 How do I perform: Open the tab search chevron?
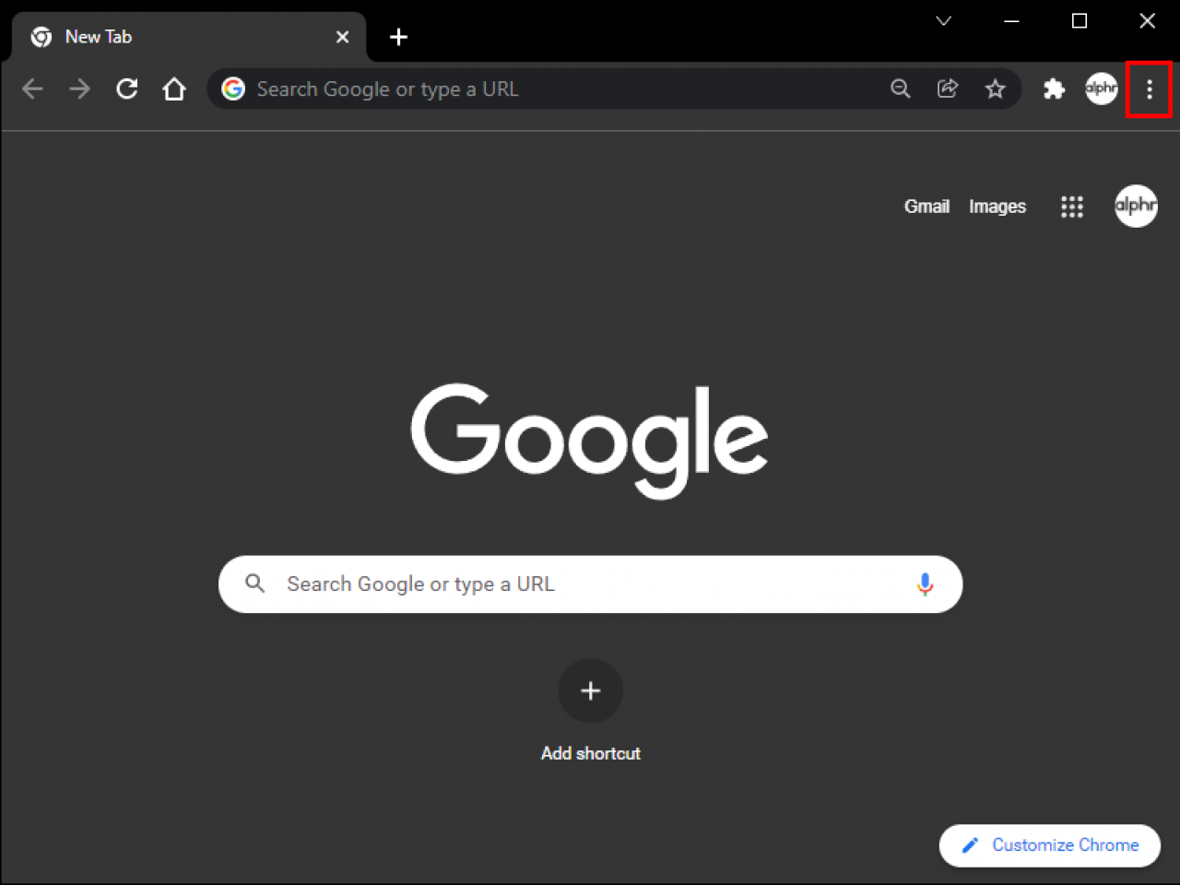(x=943, y=20)
